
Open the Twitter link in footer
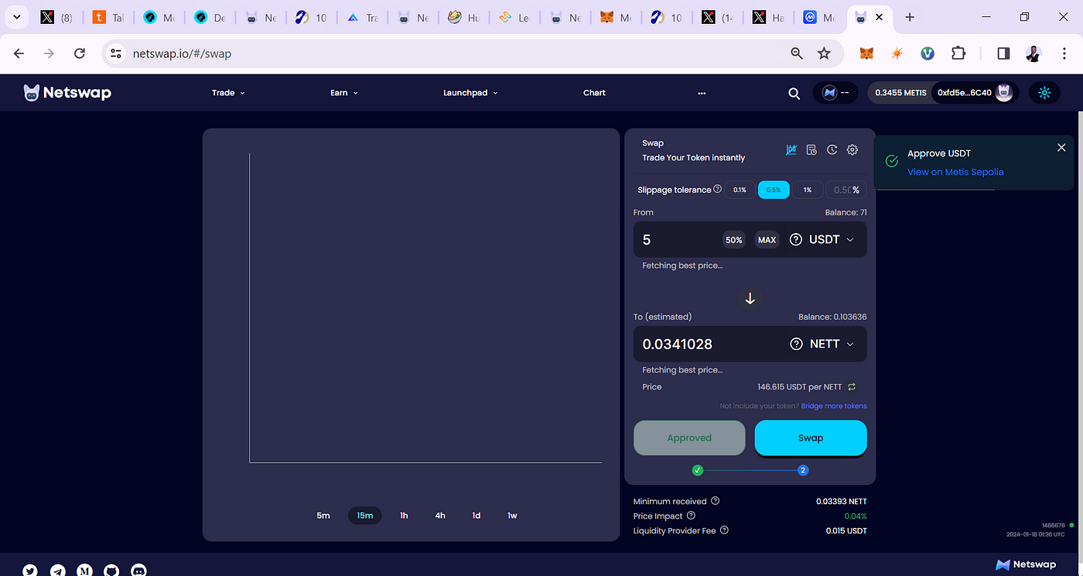(30, 571)
